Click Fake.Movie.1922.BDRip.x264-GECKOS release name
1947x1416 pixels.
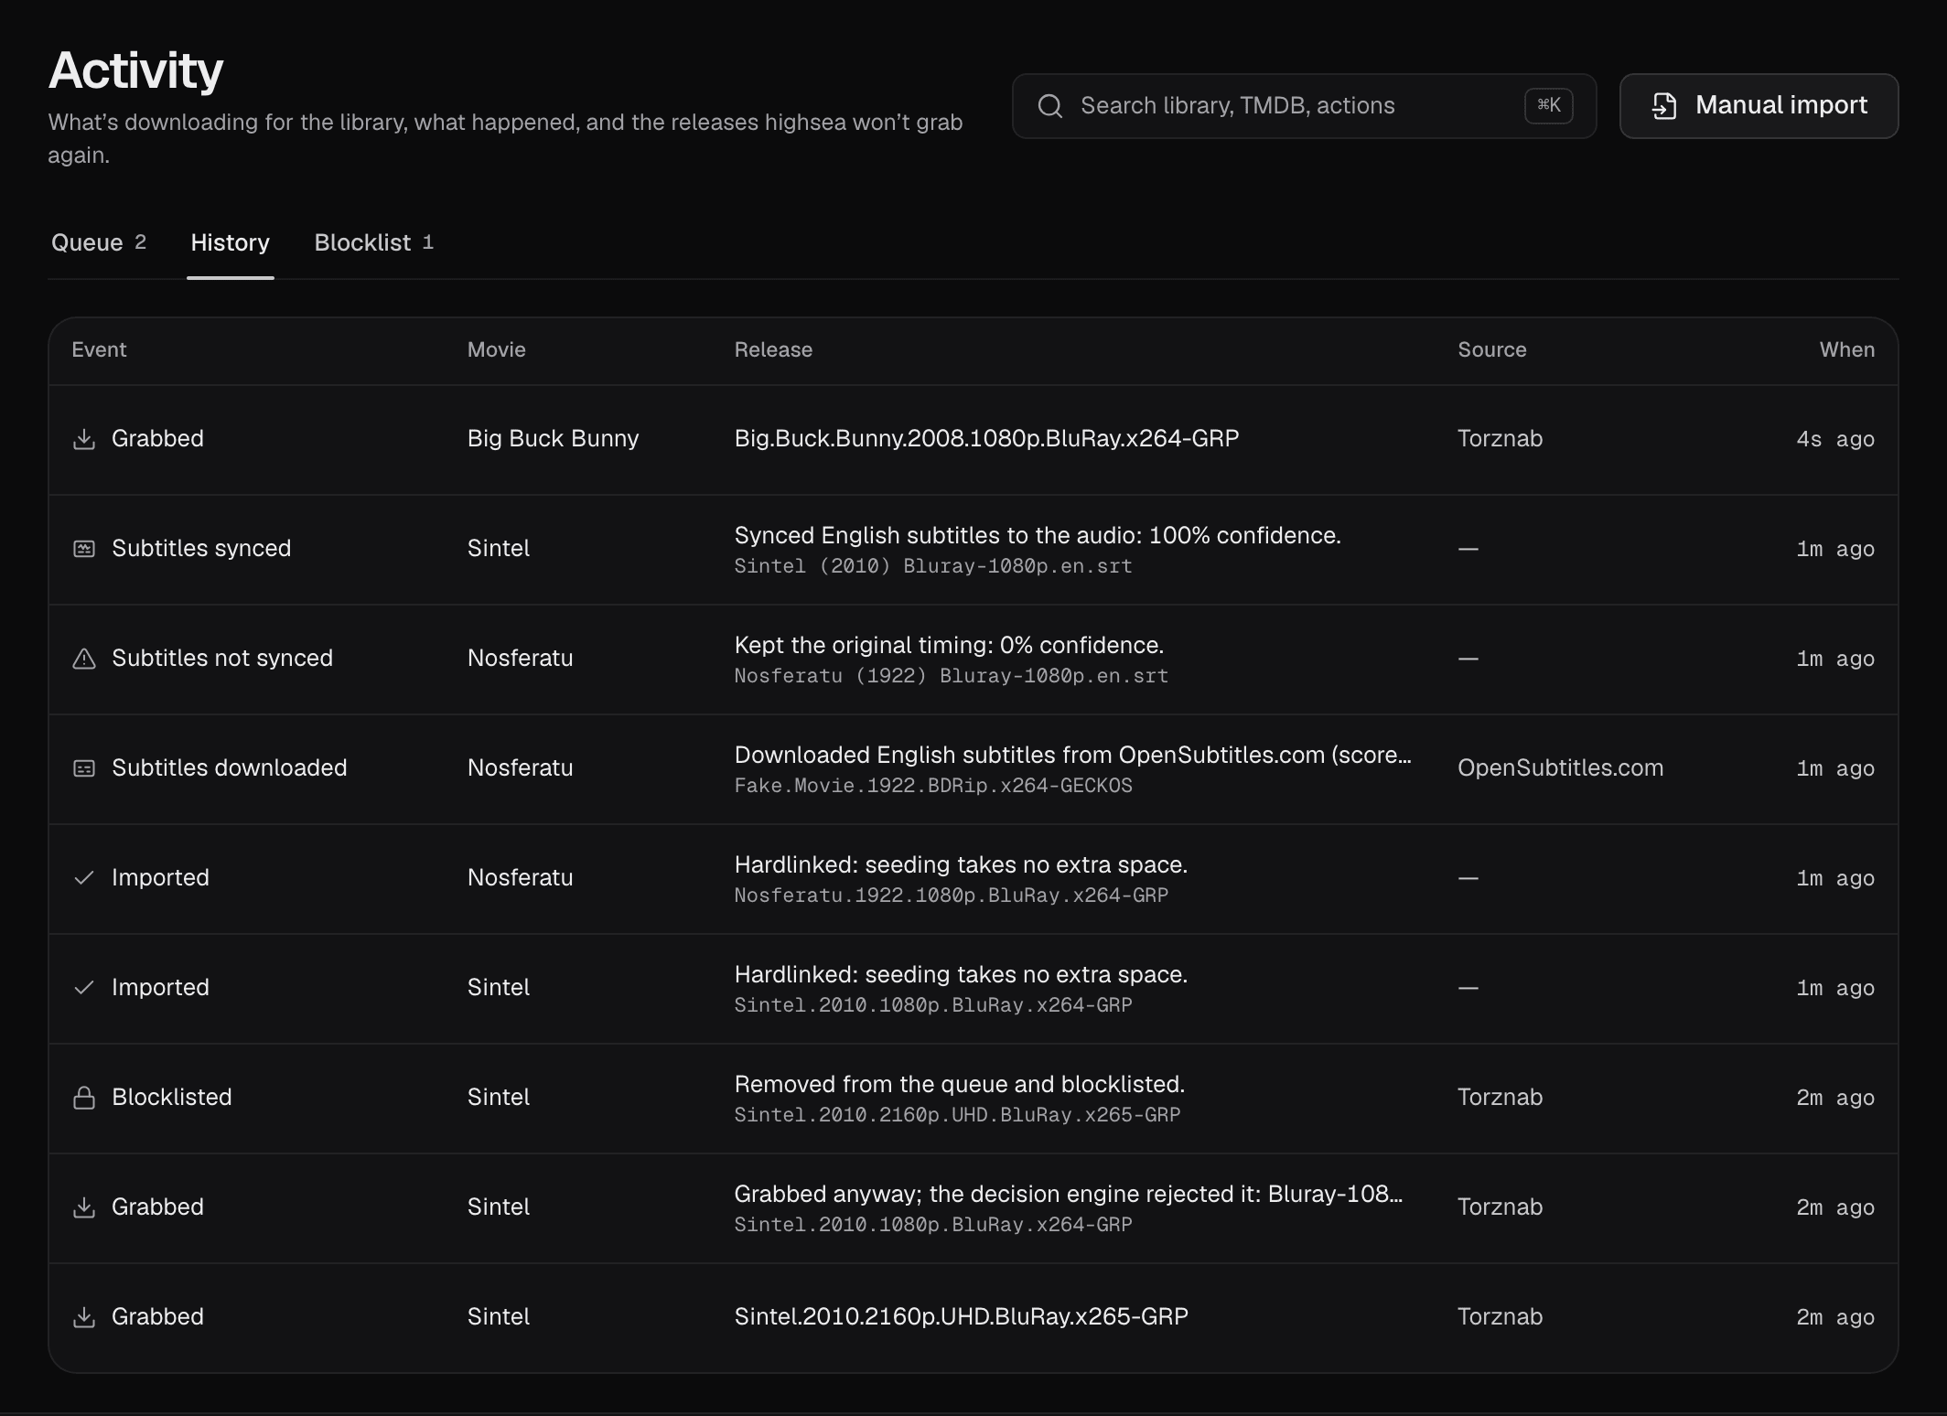(x=933, y=786)
